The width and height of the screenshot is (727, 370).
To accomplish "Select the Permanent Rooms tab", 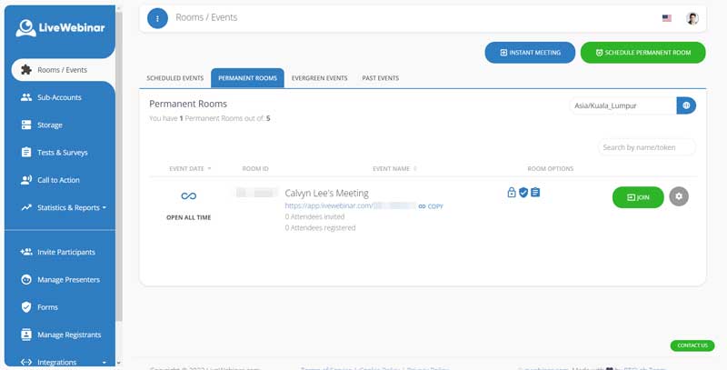I will click(x=247, y=78).
